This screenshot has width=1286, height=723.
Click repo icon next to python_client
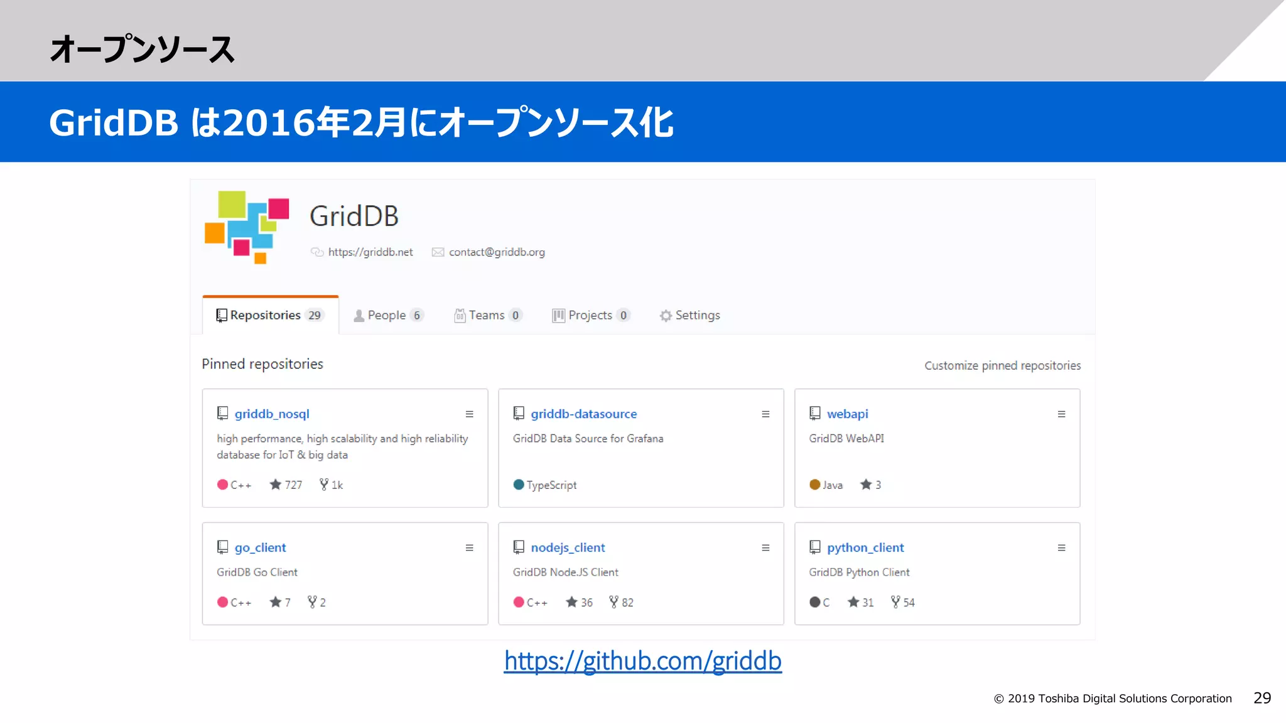[815, 547]
